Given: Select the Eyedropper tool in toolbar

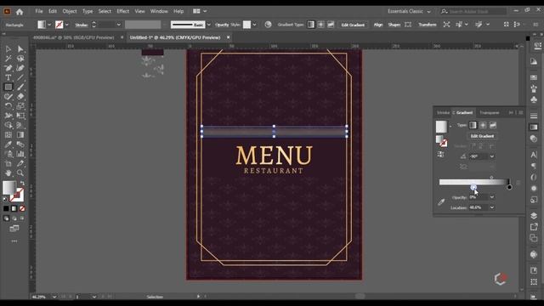Looking at the screenshot, I should 8,144.
